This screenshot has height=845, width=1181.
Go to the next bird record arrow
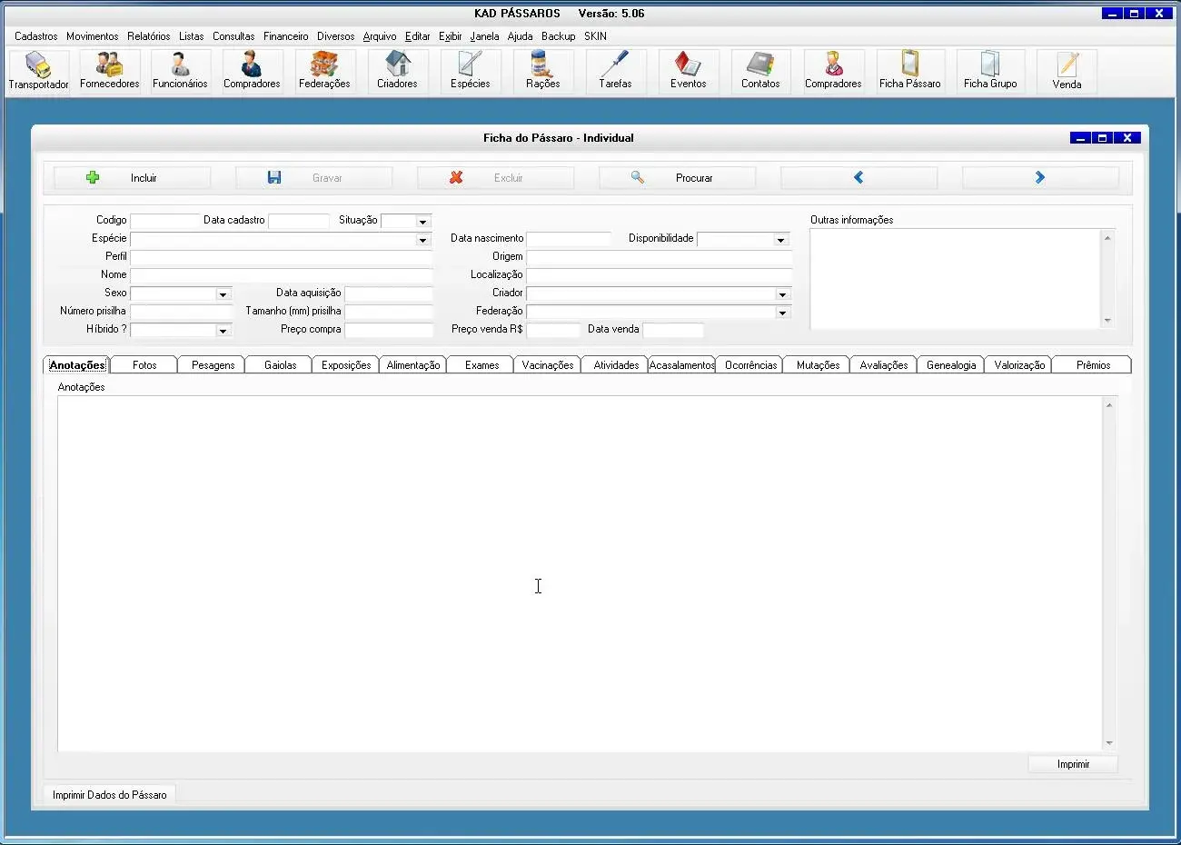point(1040,178)
